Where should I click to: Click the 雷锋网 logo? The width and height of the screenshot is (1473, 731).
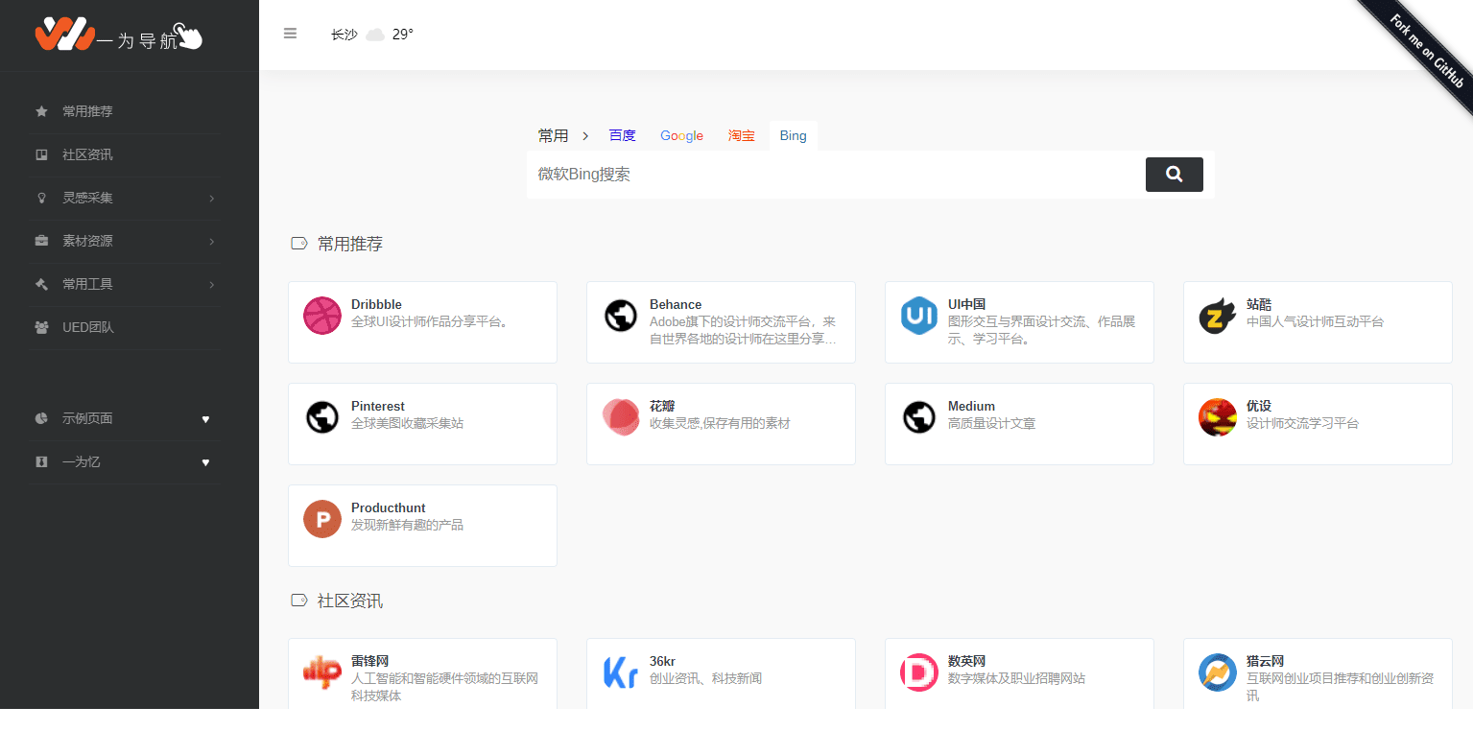pyautogui.click(x=322, y=672)
